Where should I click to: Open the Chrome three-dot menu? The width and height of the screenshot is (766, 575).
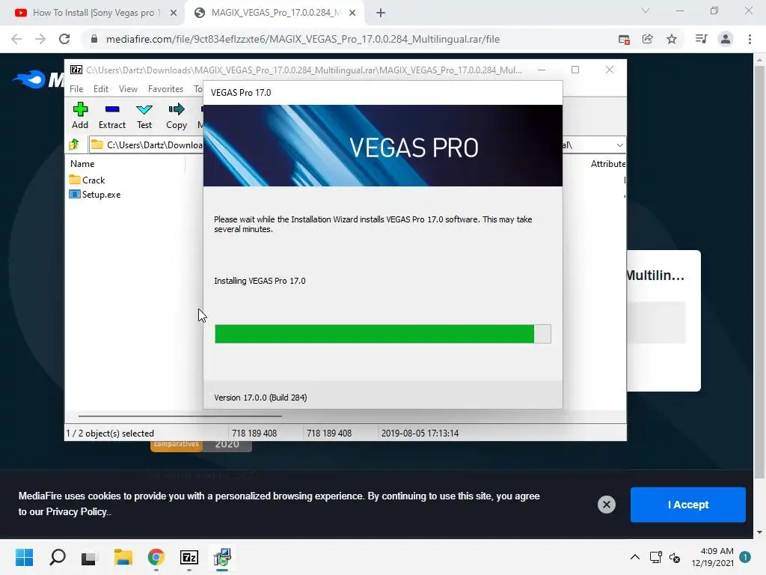click(750, 39)
